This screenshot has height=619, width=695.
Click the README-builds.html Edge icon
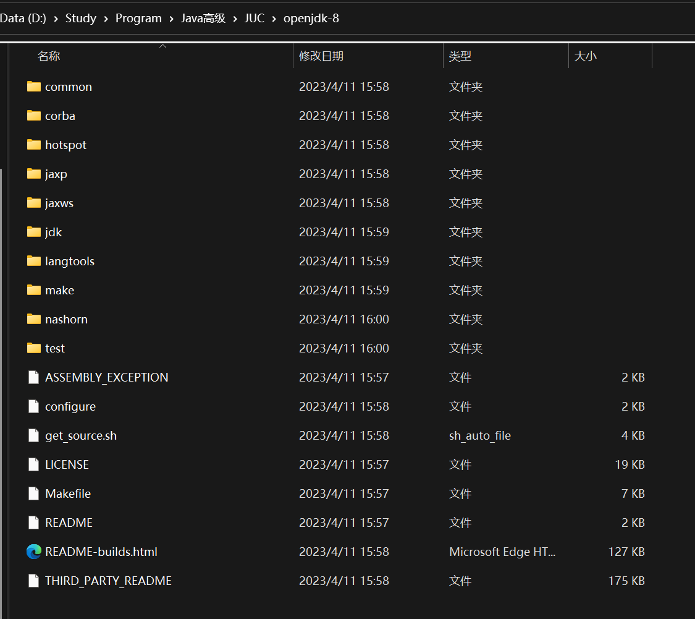point(34,552)
